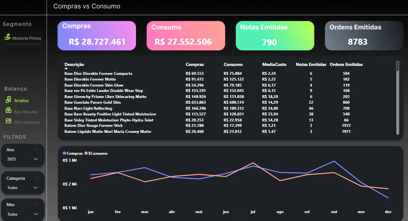408x221 pixels.
Task: Collapse the Ano filter header chevron
Action: 37,149
